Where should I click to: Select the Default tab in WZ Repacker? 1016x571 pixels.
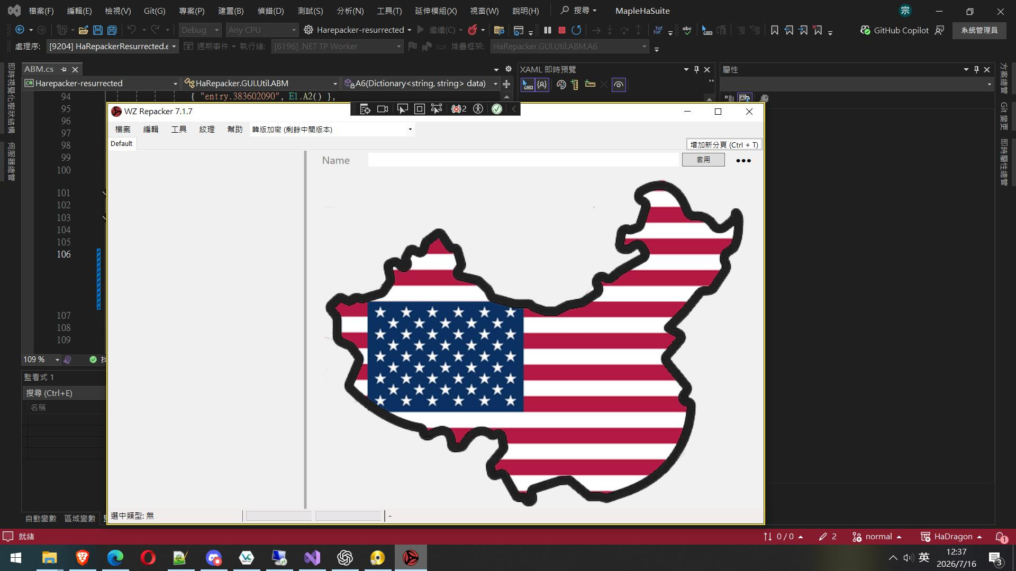122,144
